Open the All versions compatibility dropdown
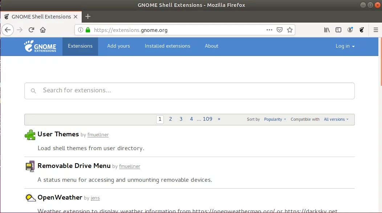382x213 pixels. click(336, 119)
